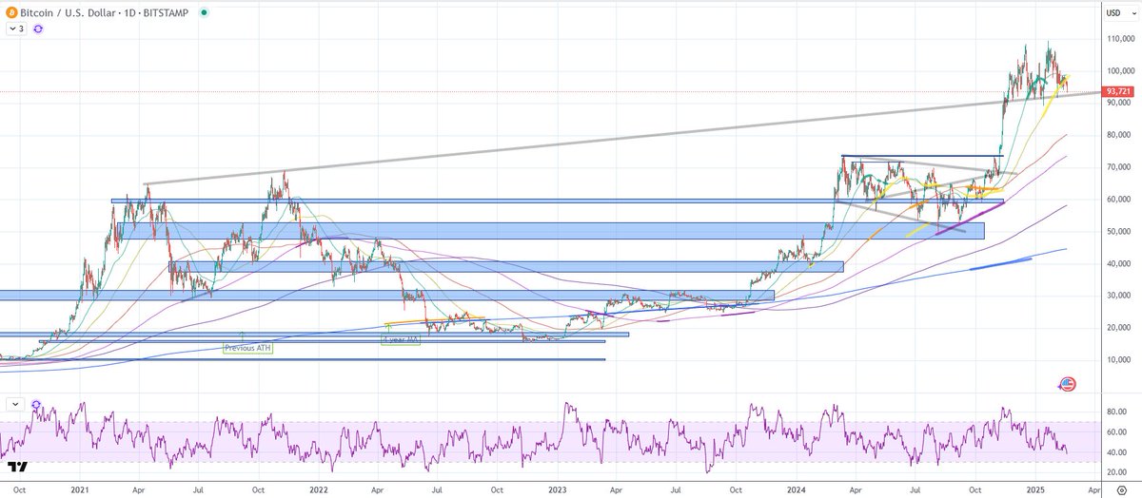1142x498 pixels.
Task: Click the purple refresh icon beside indicator count
Action: tap(38, 29)
